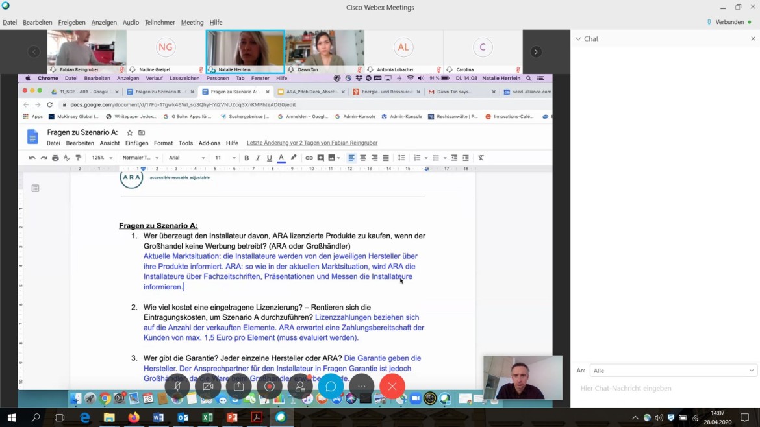Open the Meeting menu in Webex
The width and height of the screenshot is (760, 427).
coord(192,23)
